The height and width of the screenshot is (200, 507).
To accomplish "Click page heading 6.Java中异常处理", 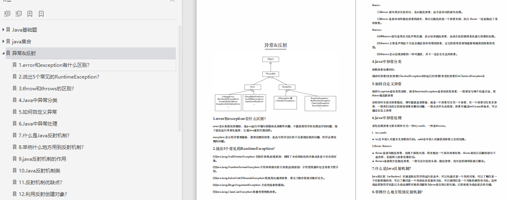I will [x=387, y=118].
